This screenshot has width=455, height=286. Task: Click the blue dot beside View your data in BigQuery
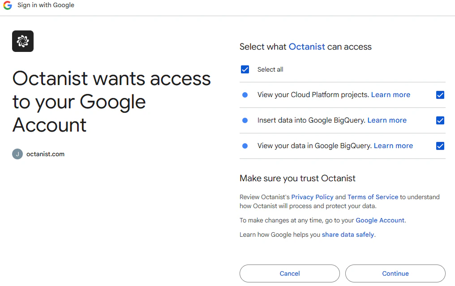point(245,146)
